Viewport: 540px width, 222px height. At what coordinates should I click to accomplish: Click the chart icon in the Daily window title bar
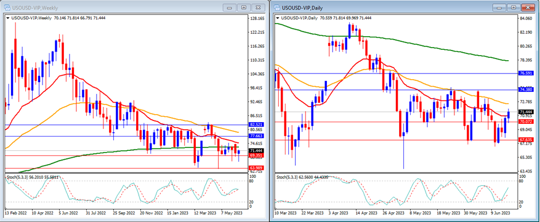(277, 7)
